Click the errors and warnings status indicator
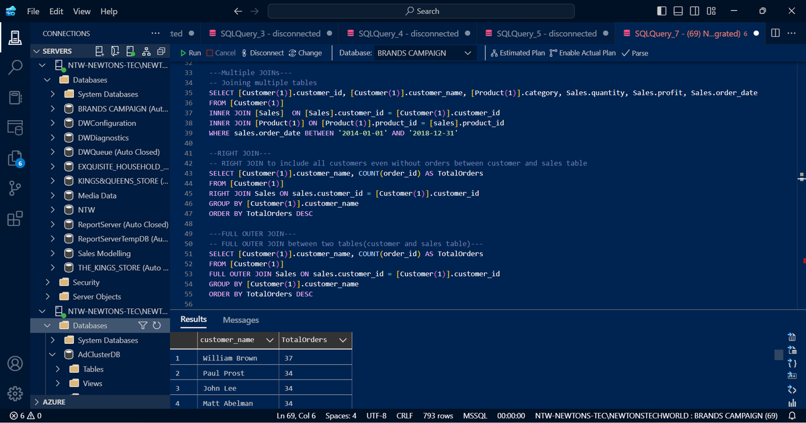 pos(26,416)
